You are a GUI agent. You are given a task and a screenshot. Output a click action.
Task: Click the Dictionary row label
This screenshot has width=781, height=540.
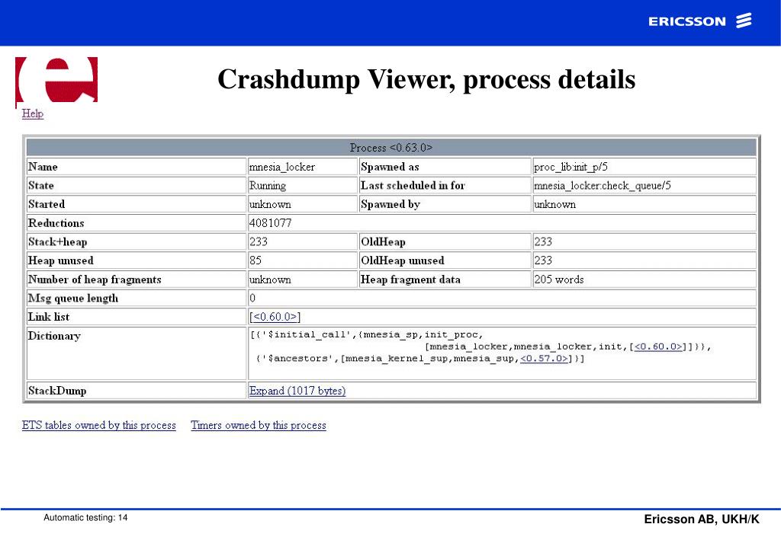[54, 336]
